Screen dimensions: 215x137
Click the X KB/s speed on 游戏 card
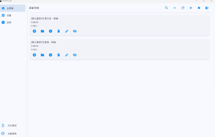click(34, 50)
